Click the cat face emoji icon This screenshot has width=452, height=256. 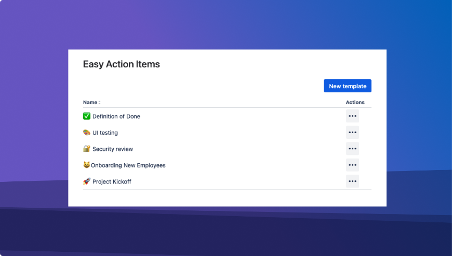(86, 165)
